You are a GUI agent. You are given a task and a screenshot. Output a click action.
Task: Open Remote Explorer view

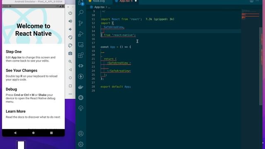(x=81, y=45)
